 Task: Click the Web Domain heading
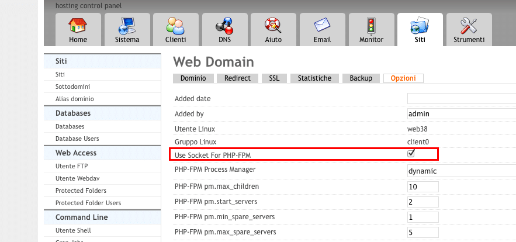213,62
